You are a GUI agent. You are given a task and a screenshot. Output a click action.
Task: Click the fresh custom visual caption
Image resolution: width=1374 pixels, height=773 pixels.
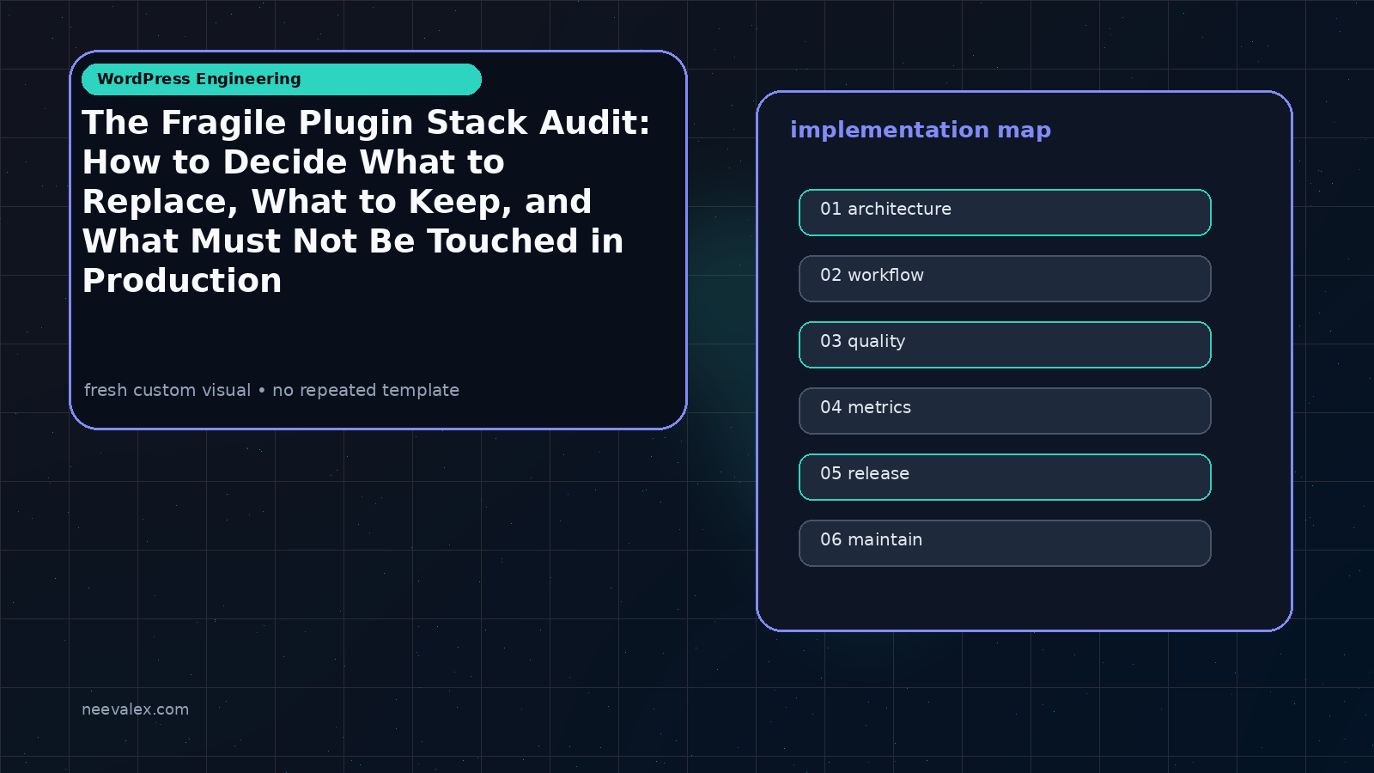click(271, 390)
